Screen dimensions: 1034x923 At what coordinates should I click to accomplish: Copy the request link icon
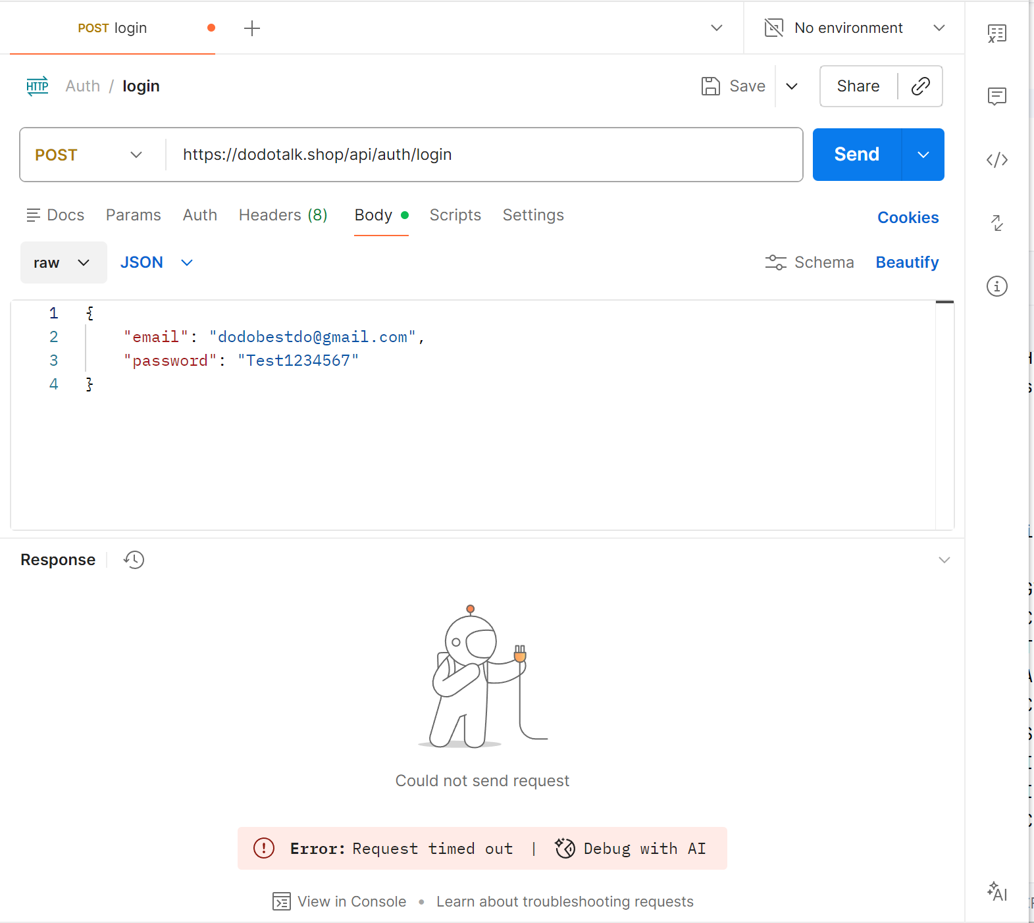[920, 86]
